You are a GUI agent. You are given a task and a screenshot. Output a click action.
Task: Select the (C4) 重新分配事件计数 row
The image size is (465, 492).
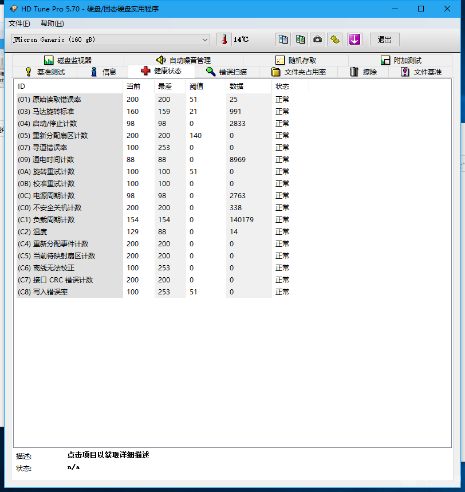[x=163, y=244]
